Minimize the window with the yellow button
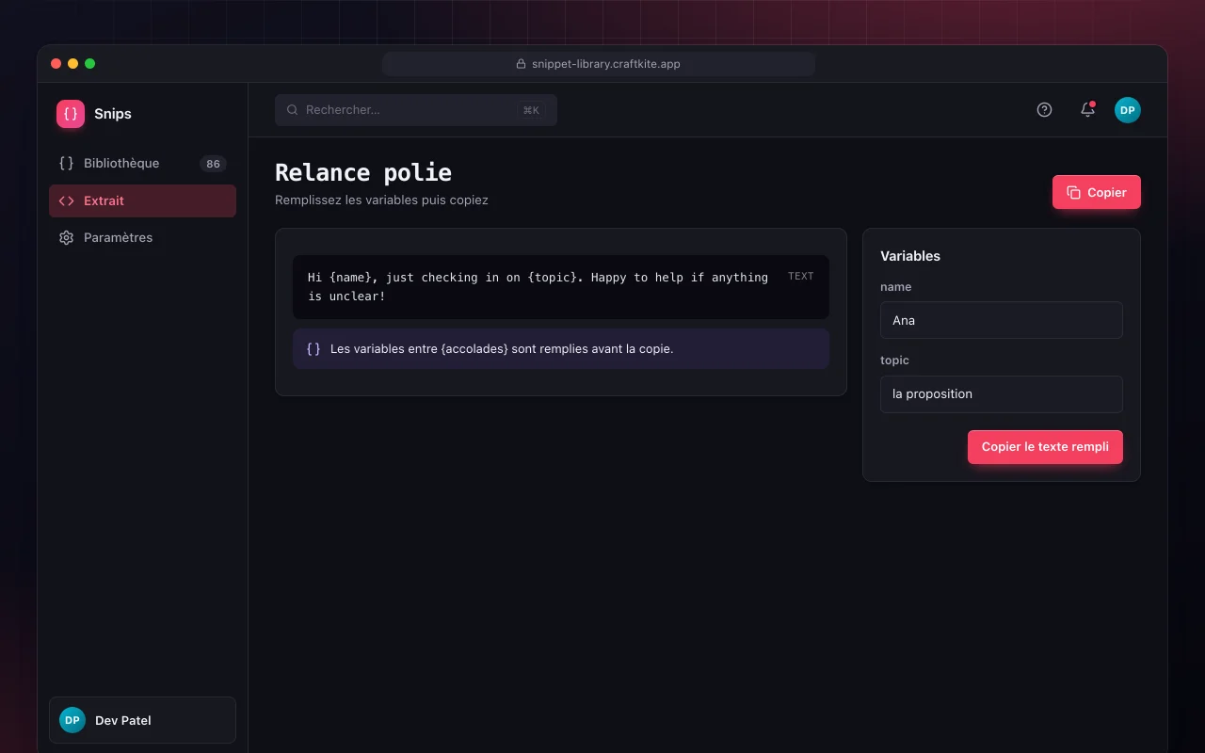 tap(73, 64)
